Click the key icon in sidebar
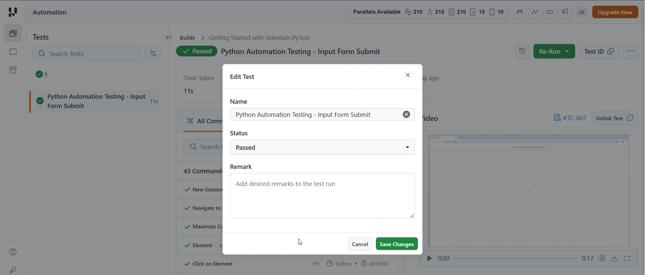Screen dimensions: 645x275 [x=13, y=270]
